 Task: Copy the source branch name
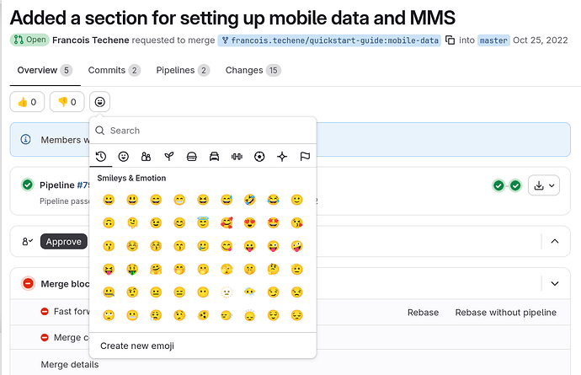tap(450, 40)
